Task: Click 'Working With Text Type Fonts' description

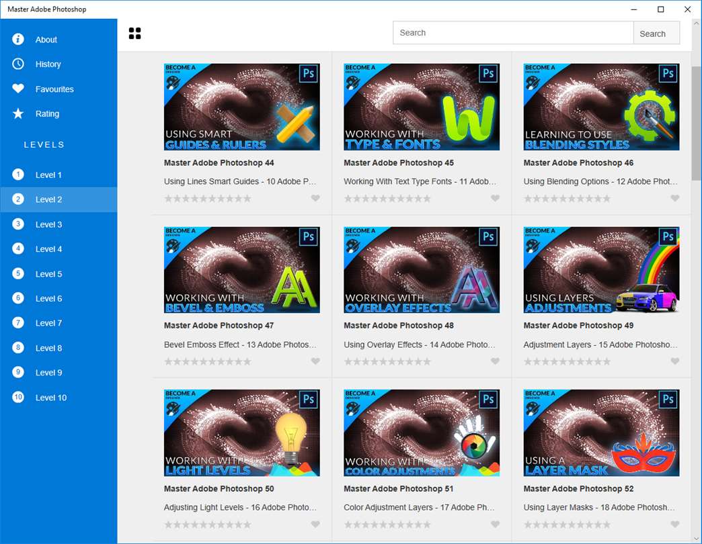Action: click(420, 181)
